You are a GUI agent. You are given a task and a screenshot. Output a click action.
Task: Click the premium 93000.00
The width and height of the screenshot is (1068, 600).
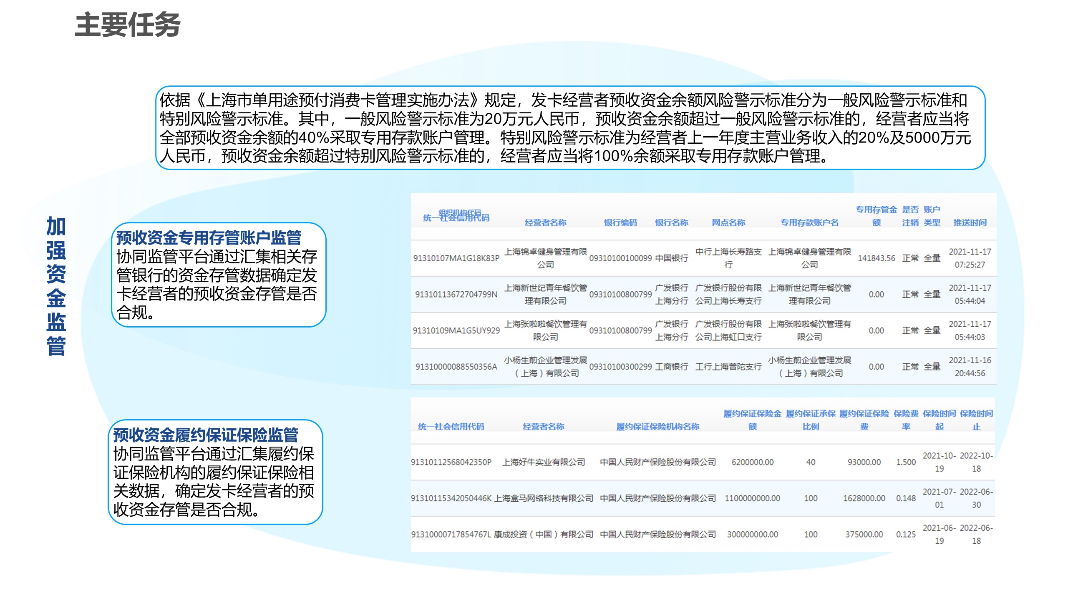(x=864, y=462)
